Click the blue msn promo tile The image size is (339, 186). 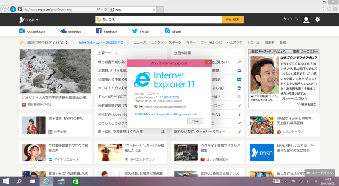point(262,153)
